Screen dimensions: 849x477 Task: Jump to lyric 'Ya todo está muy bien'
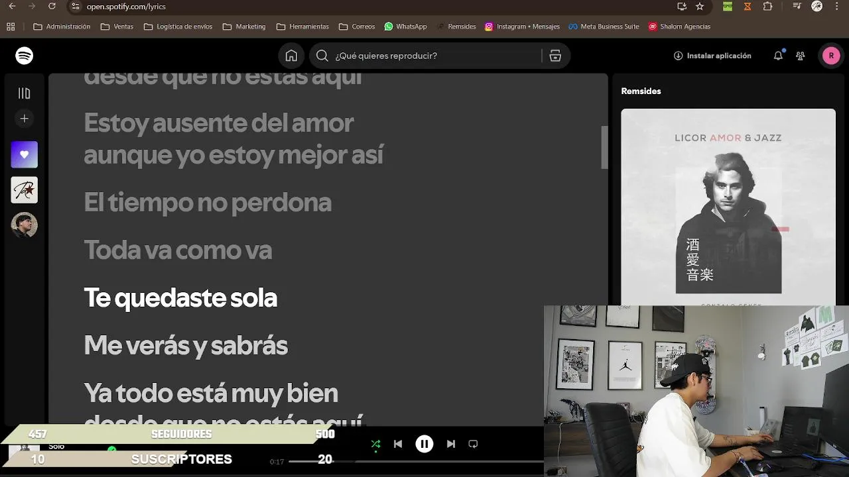[x=211, y=393]
